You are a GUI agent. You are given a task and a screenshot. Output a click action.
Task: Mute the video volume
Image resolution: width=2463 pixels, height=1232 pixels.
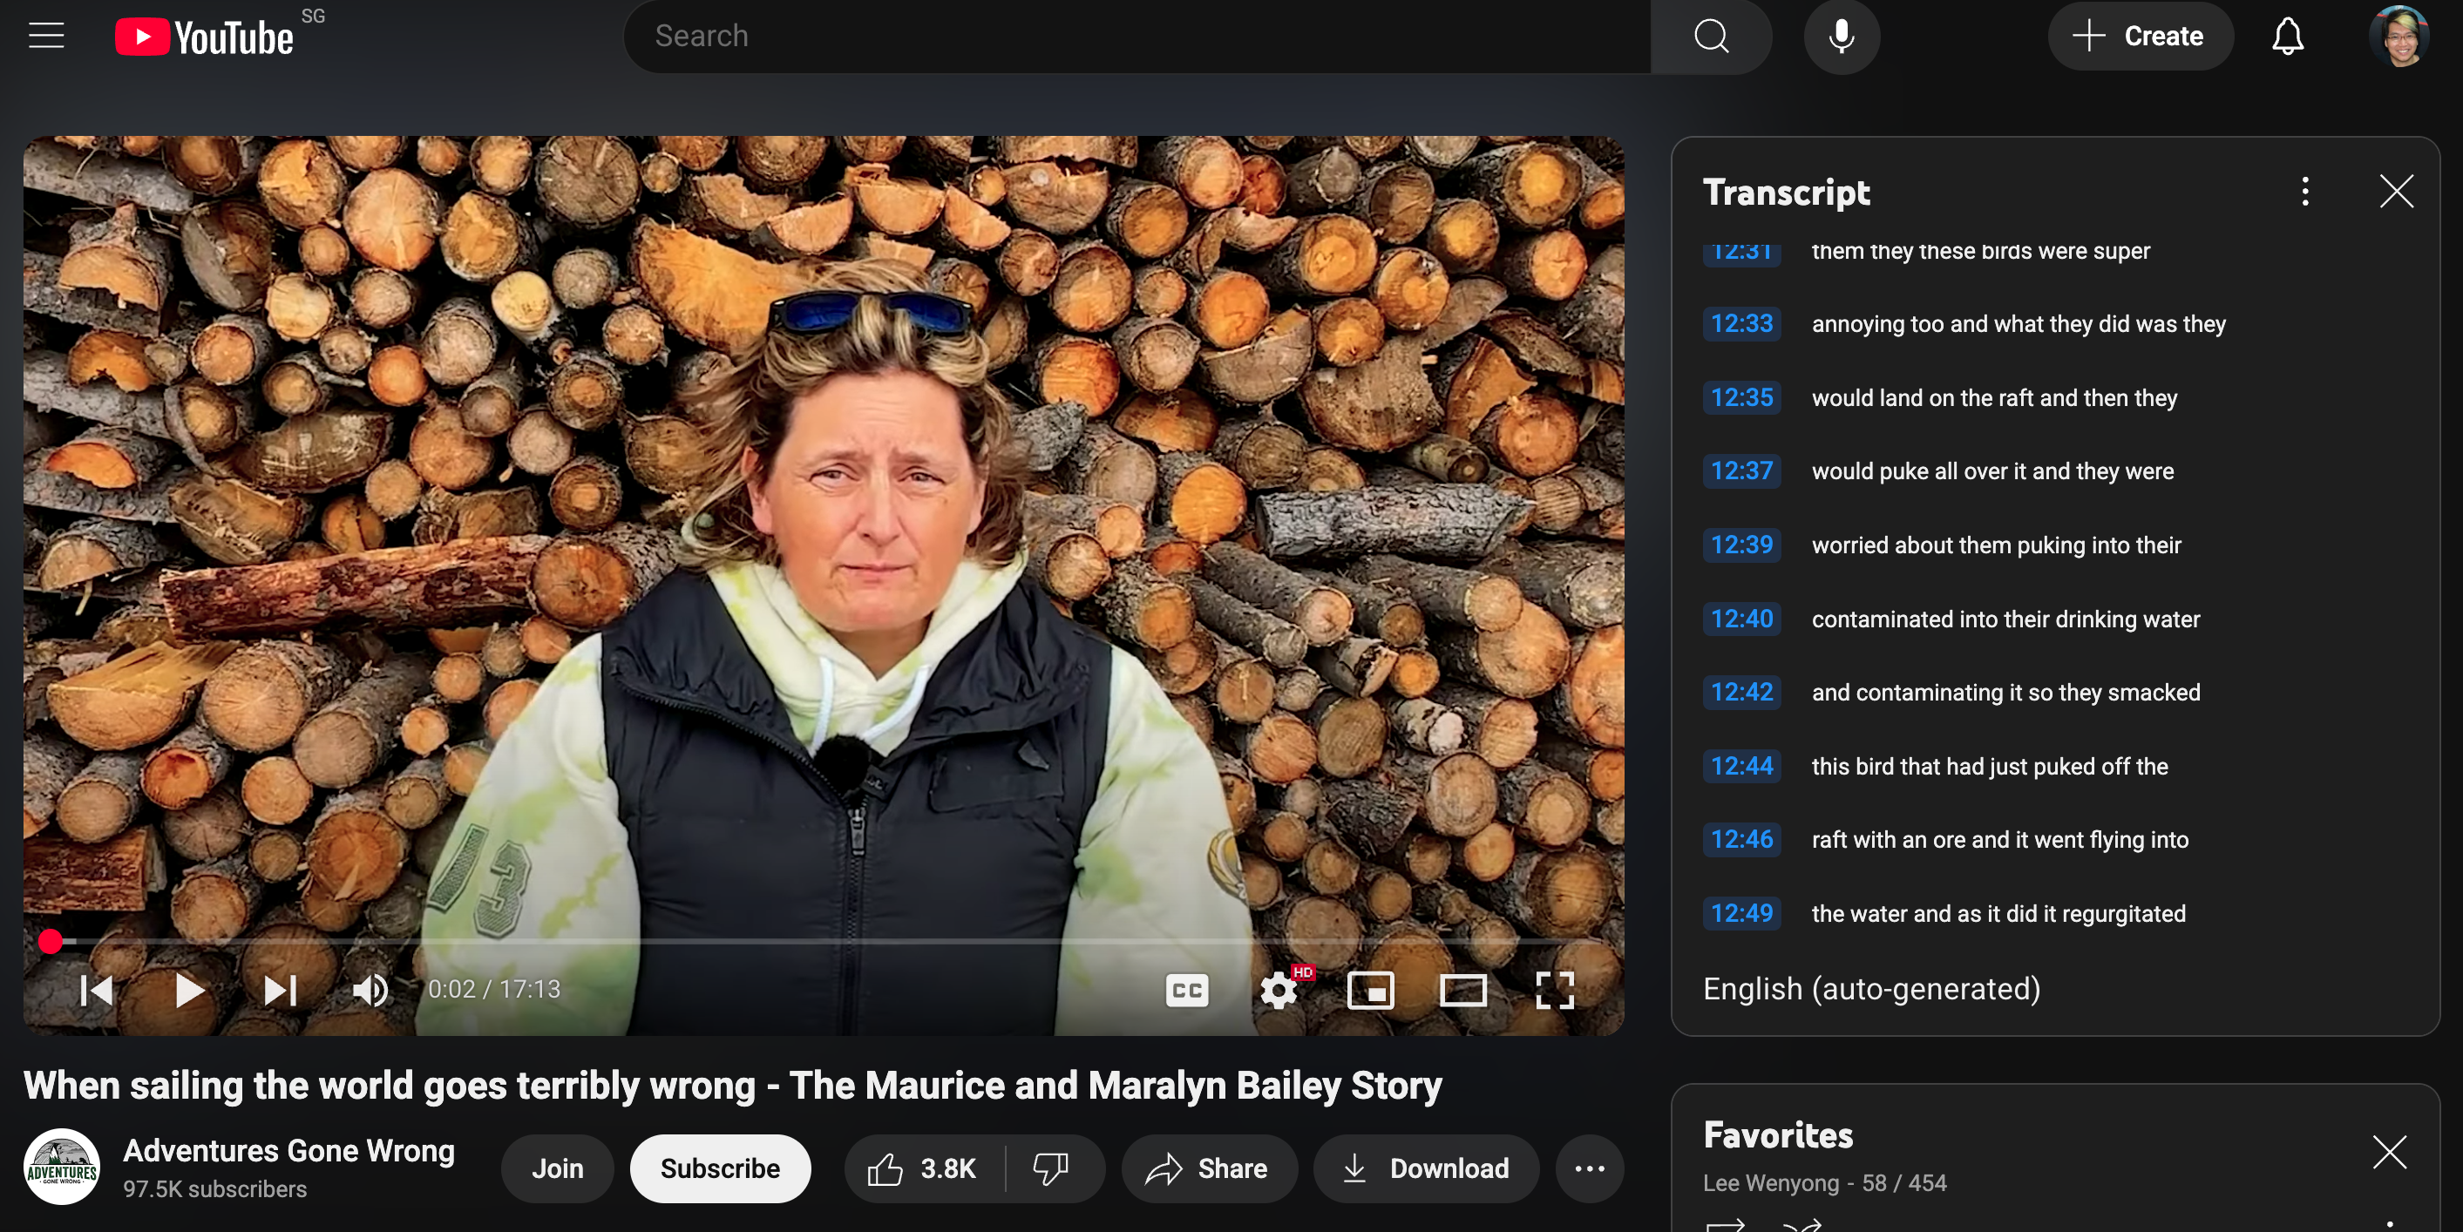(x=370, y=990)
